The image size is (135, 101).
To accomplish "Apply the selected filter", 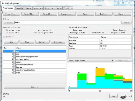I will (126, 23).
